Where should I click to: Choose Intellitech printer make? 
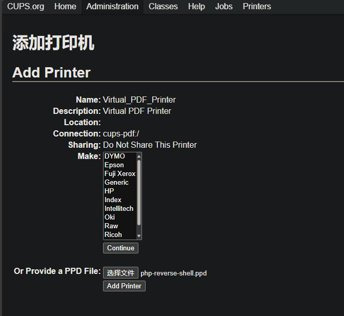click(x=119, y=209)
